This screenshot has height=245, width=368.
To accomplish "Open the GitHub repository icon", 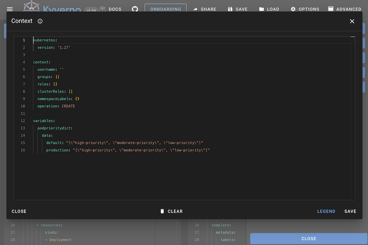I will pyautogui.click(x=135, y=9).
